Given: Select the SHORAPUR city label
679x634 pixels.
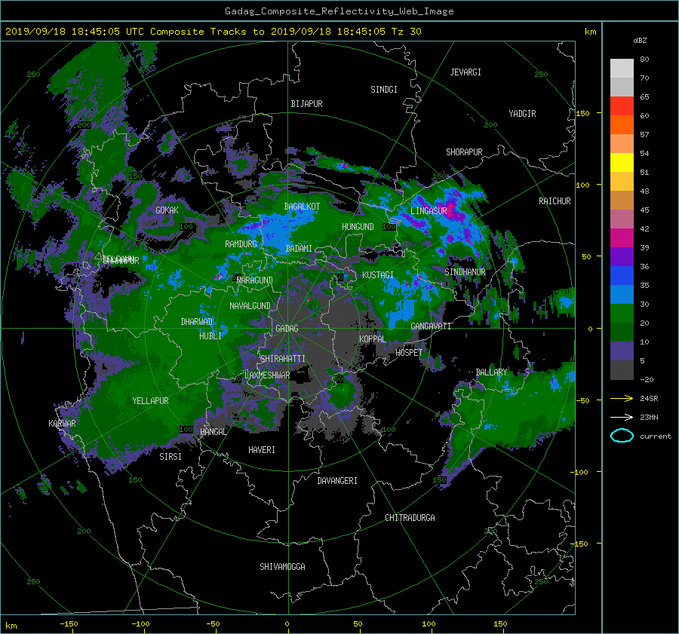Looking at the screenshot, I should (464, 152).
